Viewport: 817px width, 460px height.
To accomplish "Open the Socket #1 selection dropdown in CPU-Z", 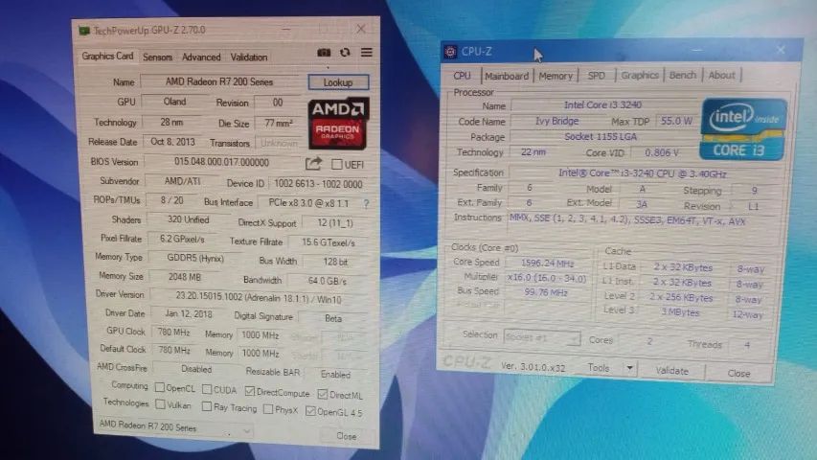I will (x=542, y=337).
